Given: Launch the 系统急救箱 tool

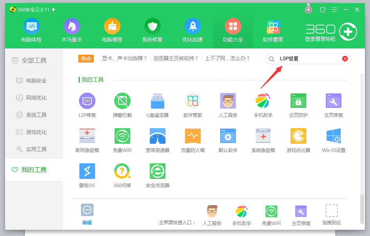Looking at the screenshot, I should pos(263,140).
